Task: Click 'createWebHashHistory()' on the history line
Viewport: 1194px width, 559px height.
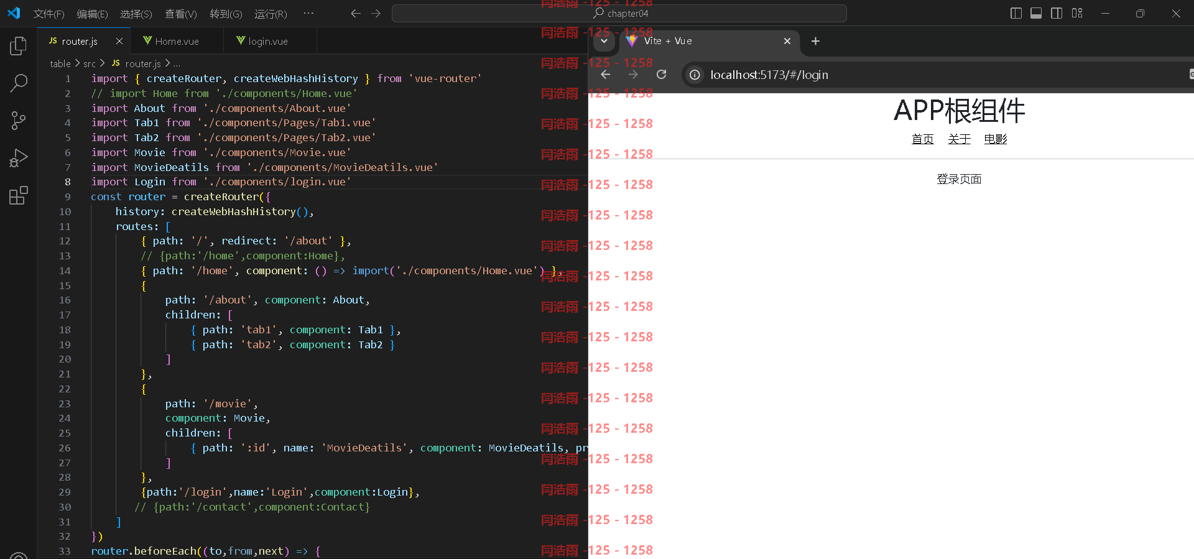Action: tap(239, 211)
